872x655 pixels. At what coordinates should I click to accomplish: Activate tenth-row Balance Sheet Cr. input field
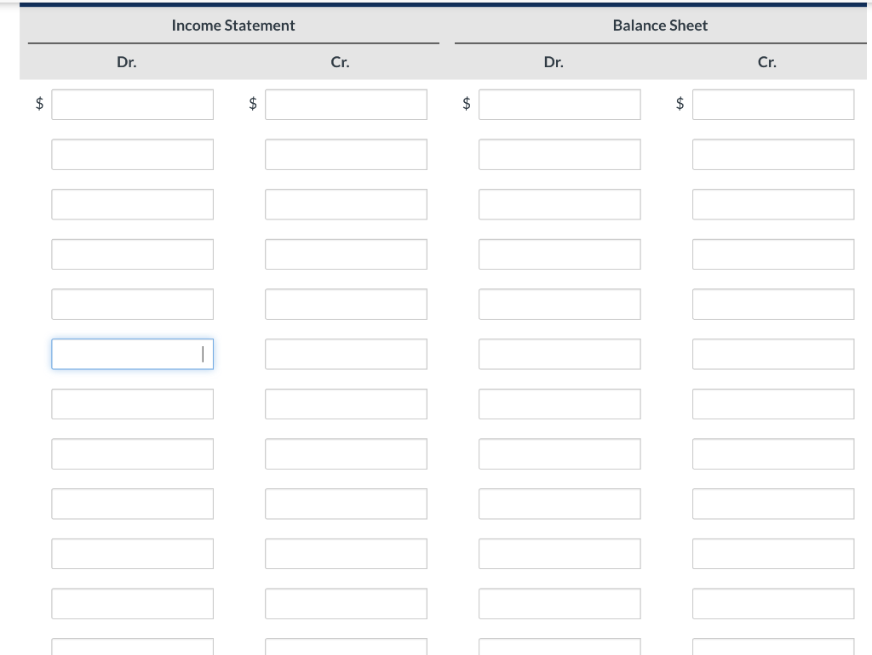pyautogui.click(x=773, y=553)
